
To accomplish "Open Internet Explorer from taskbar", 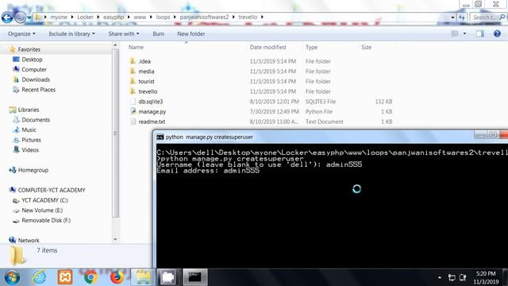I will click(39, 277).
